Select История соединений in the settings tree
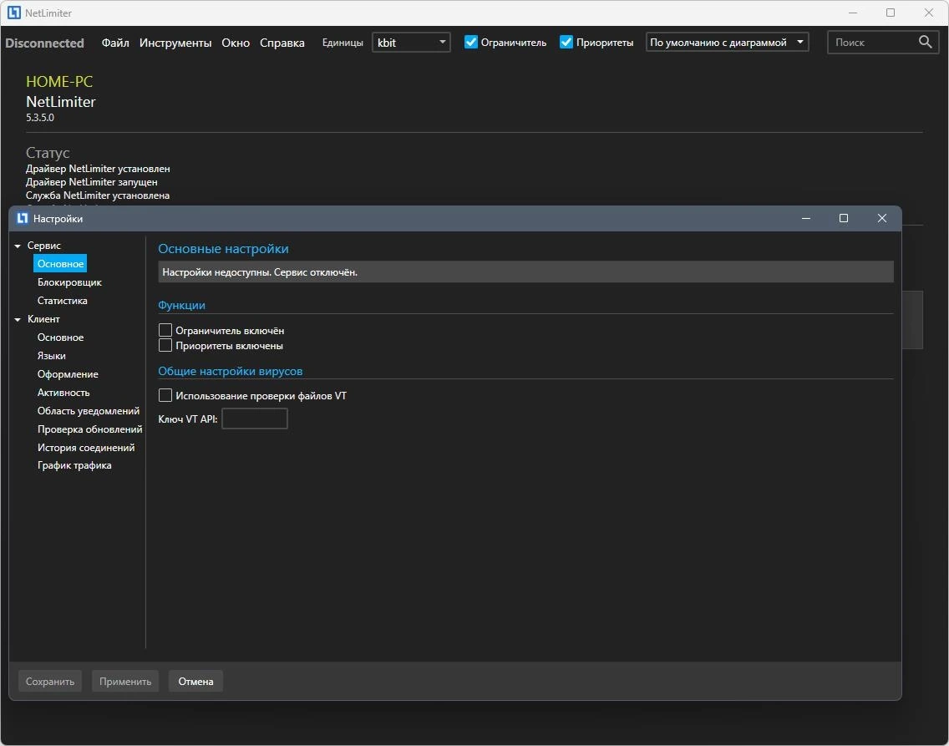Viewport: 949px width, 746px height. 86,448
